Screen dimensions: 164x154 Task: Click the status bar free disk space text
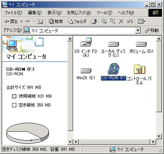[38, 150]
